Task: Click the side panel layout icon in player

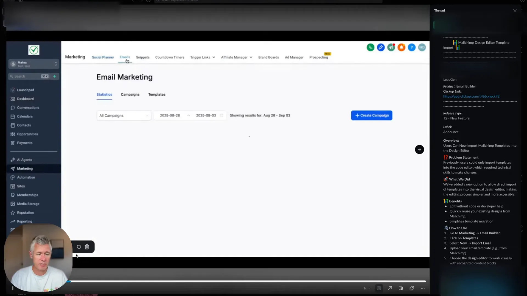Action: click(x=401, y=288)
